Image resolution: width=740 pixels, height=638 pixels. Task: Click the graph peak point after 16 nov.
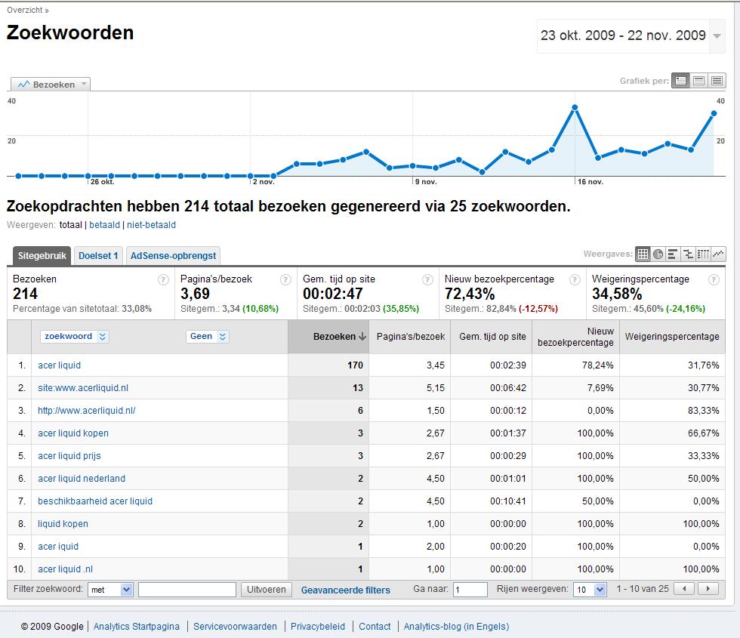coord(575,107)
